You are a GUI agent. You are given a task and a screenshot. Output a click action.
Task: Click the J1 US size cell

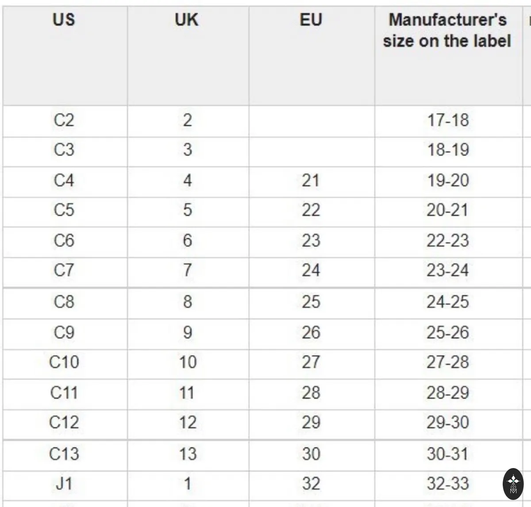(x=65, y=485)
